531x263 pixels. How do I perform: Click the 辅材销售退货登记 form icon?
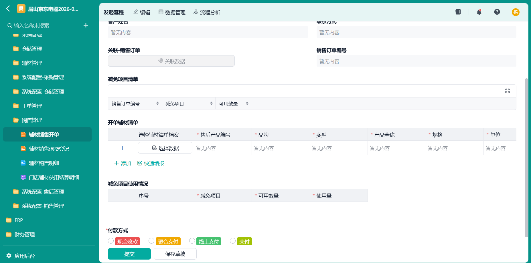tap(23, 149)
